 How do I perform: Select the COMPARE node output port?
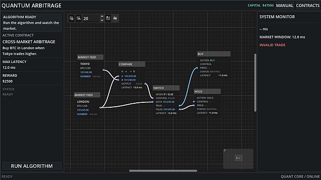(145, 84)
